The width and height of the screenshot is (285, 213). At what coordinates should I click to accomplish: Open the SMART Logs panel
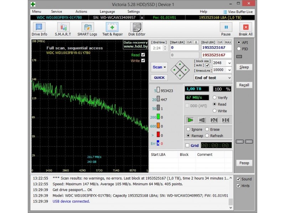[x=87, y=29]
